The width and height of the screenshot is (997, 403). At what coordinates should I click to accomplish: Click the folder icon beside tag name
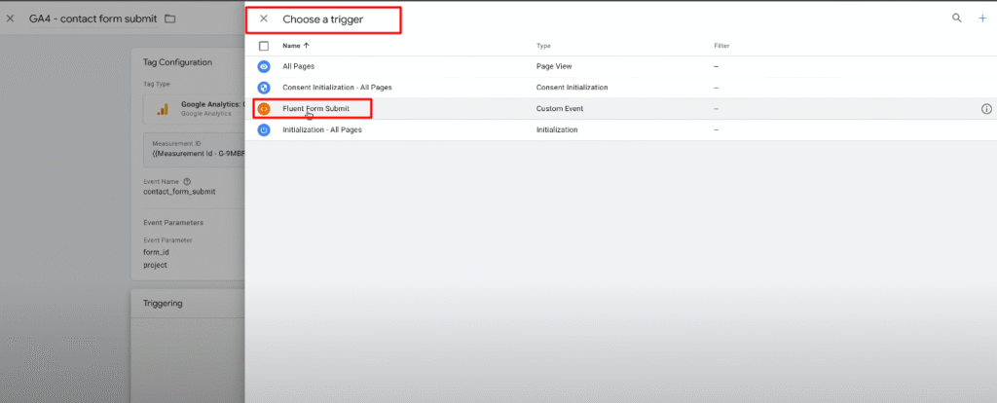(170, 18)
